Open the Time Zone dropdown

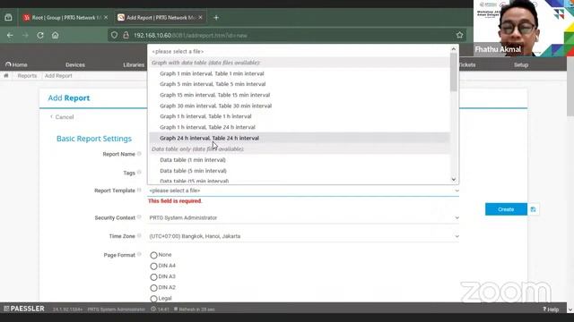pos(303,236)
